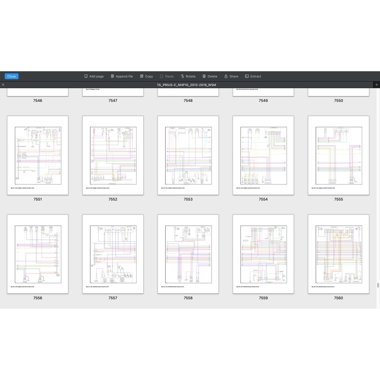This screenshot has height=380, width=380.
Task: Click the Paste icon in toolbar
Action: [x=162, y=76]
